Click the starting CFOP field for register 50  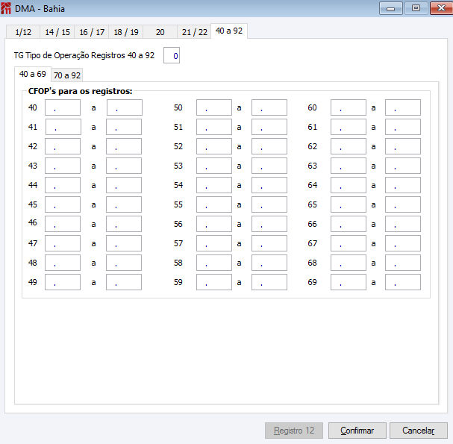(x=214, y=107)
